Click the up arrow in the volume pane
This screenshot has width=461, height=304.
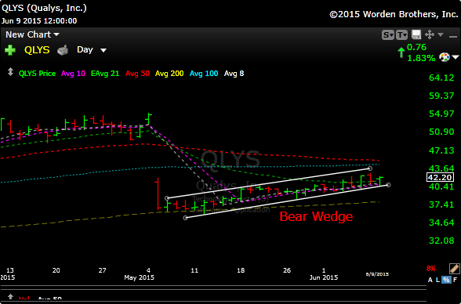pyautogui.click(x=10, y=297)
